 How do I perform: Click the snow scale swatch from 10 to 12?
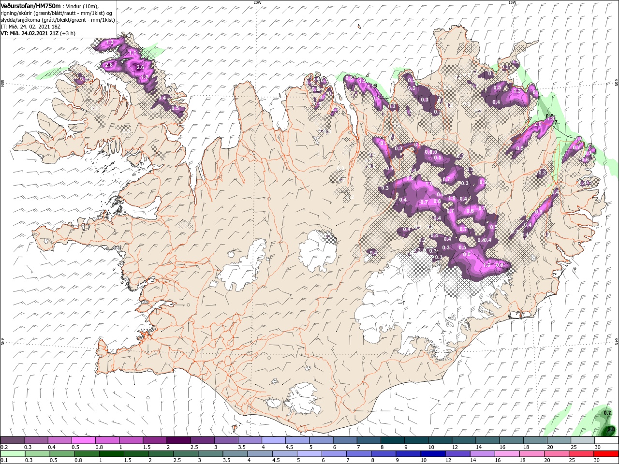click(x=440, y=440)
